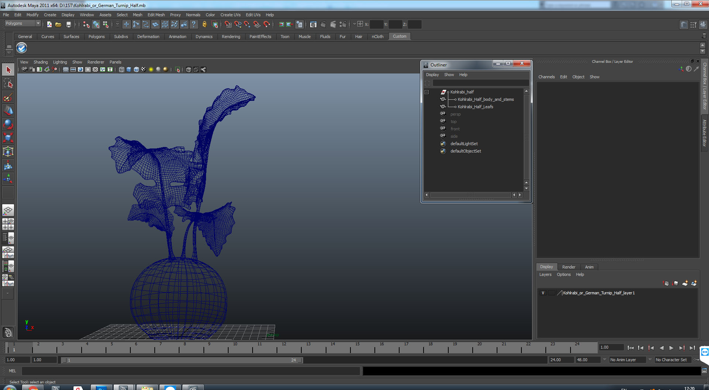Select the Universal Manipulator tool
This screenshot has width=709, height=390.
click(8, 151)
